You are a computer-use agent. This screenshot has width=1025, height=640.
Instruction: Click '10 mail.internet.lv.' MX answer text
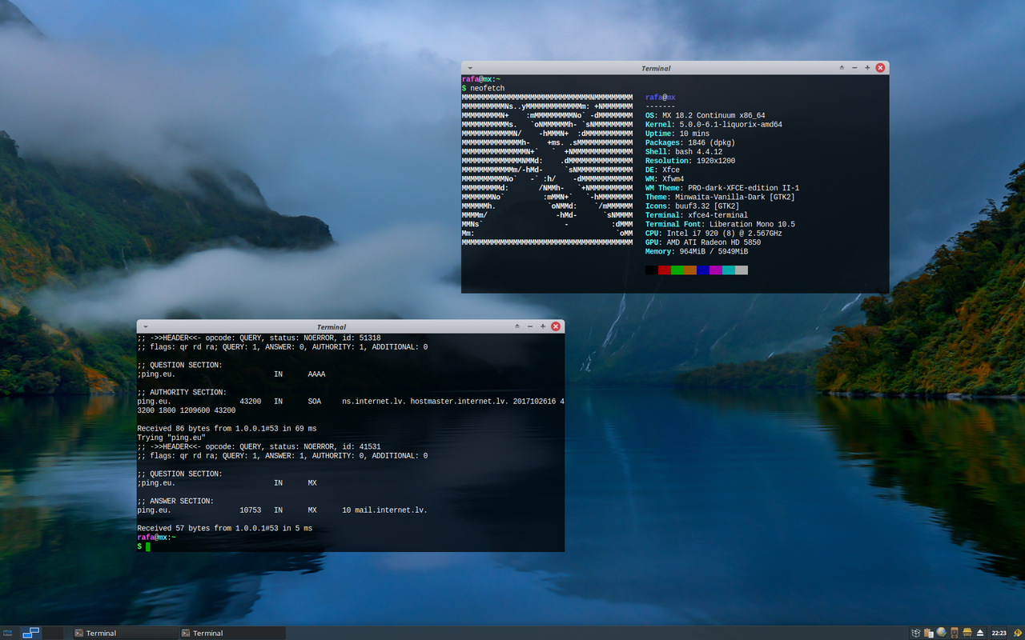[x=384, y=510]
